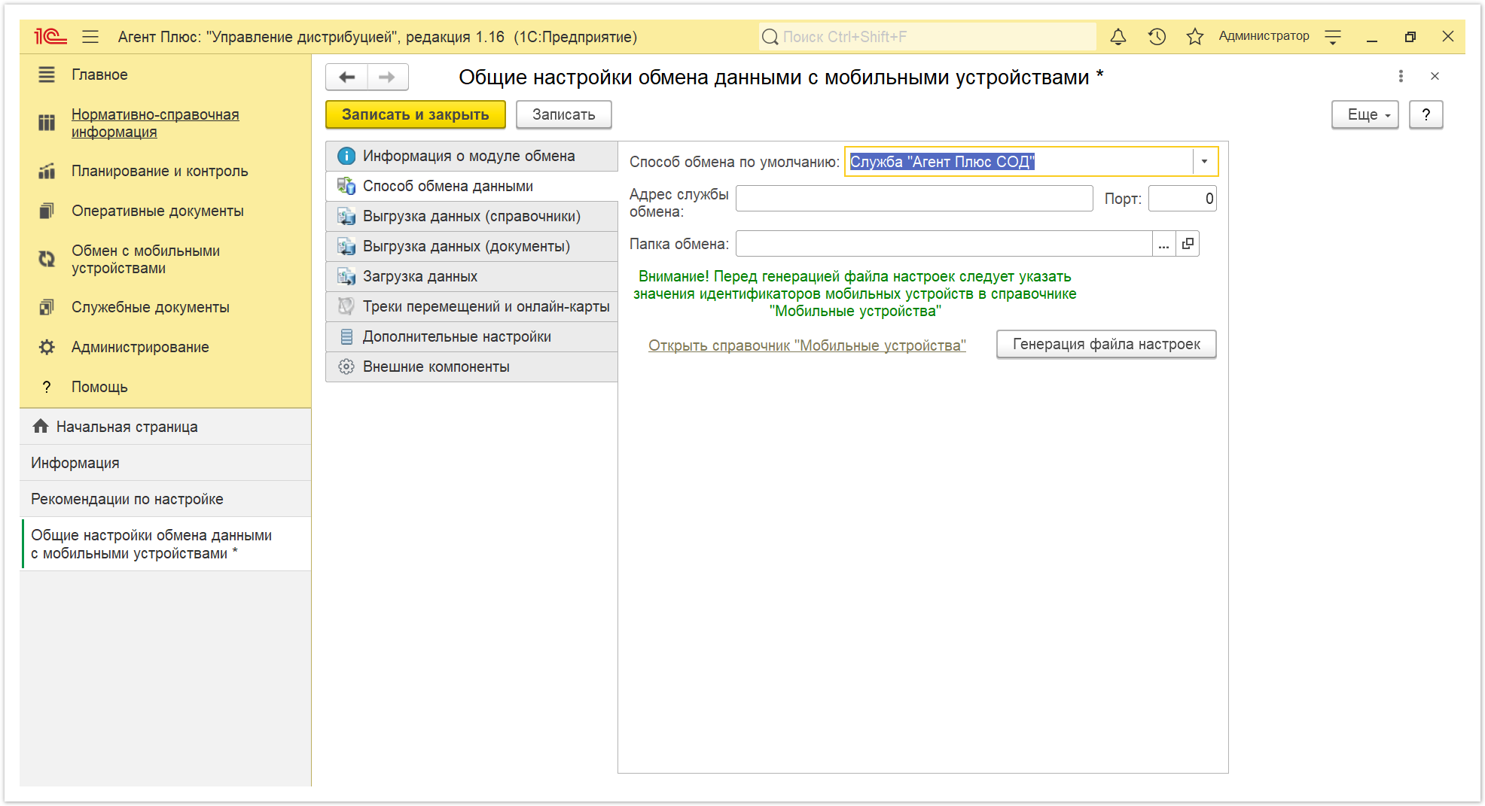Image resolution: width=1485 pixels, height=806 pixels.
Task: Click the 1C logo icon
Action: [x=50, y=36]
